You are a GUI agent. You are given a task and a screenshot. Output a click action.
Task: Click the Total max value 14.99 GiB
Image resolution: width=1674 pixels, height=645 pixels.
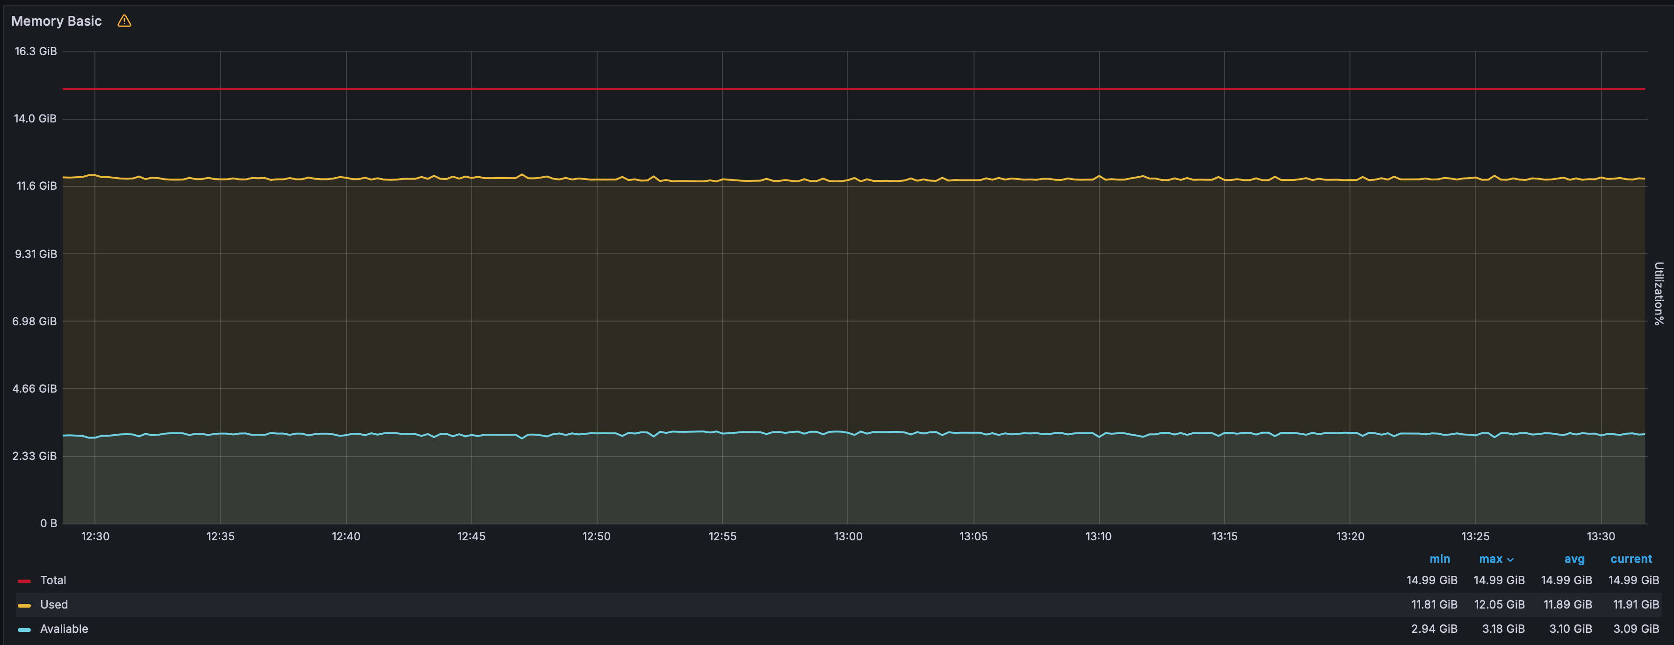coord(1499,580)
